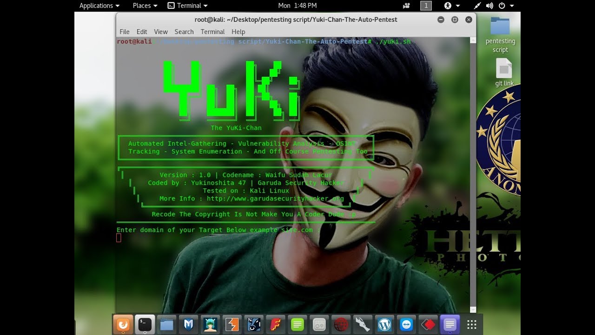
Task: Open the Terminal app menu in top bar
Action: (x=188, y=6)
